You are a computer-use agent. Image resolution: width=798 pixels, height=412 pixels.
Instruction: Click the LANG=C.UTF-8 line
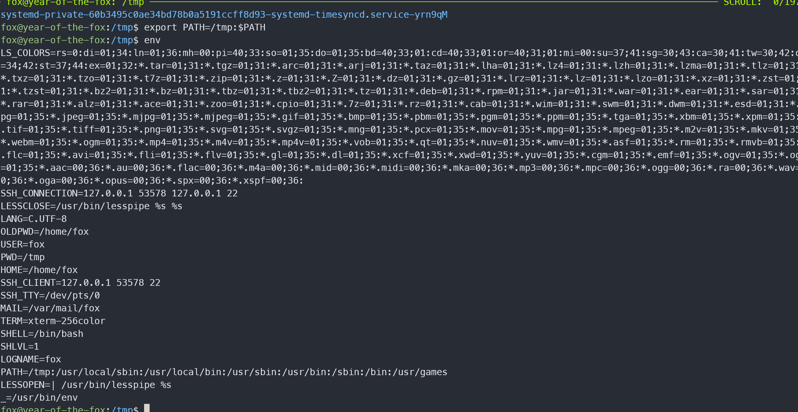click(34, 219)
